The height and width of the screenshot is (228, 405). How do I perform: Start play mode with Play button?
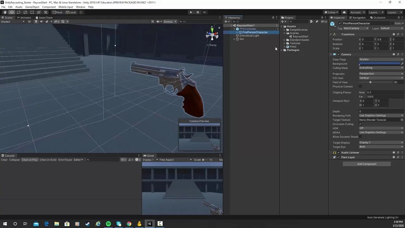point(191,12)
